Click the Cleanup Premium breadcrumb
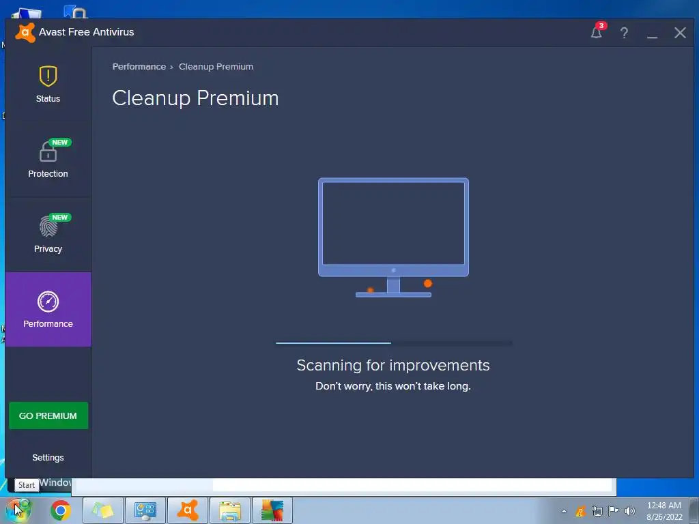The height and width of the screenshot is (524, 699). 216,66
